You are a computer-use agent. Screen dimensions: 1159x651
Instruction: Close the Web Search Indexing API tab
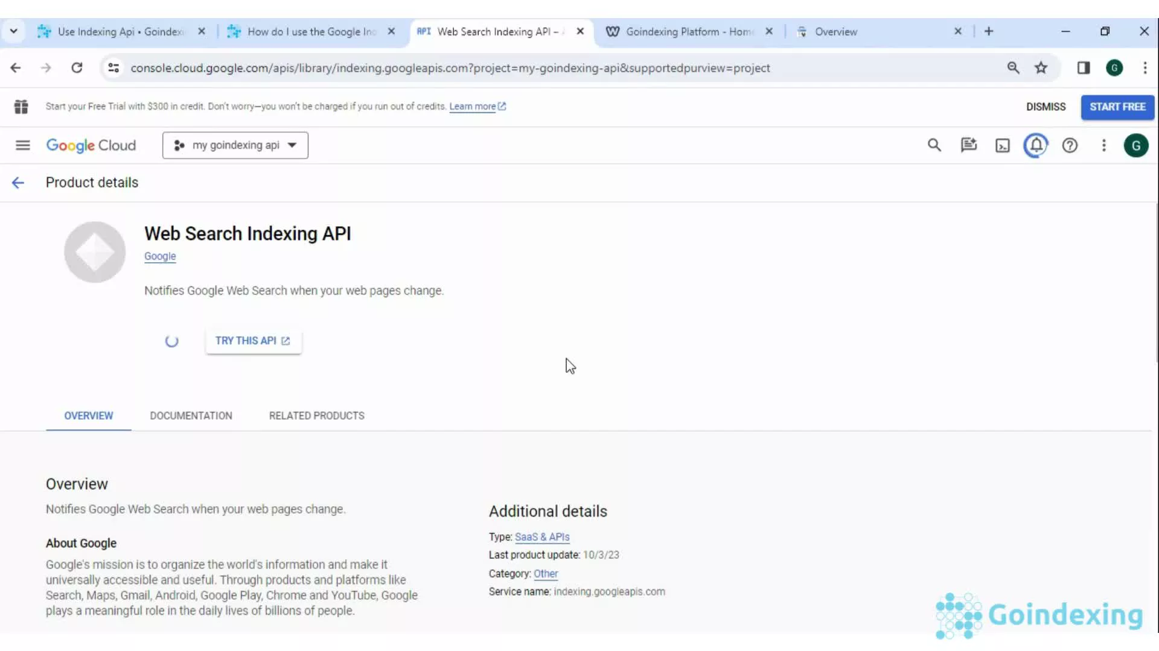click(580, 31)
